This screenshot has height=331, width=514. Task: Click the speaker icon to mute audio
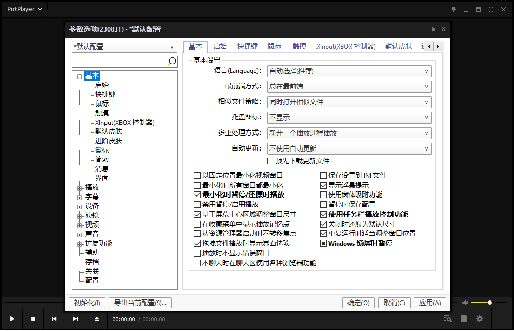[464, 303]
